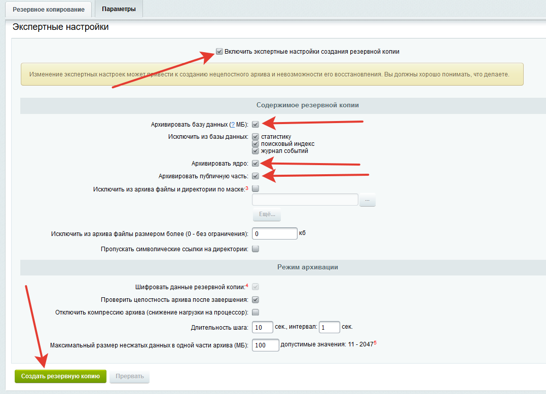Image resolution: width=546 pixels, height=394 pixels.
Task: Toggle exclude статистику checkbox
Action: (256, 137)
